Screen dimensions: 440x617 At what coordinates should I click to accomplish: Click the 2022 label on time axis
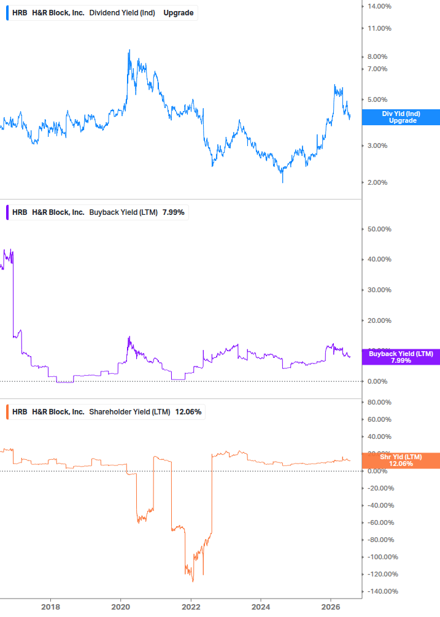click(191, 607)
